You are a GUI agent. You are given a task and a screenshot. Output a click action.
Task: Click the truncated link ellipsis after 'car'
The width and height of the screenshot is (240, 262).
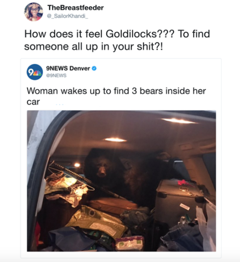60,104
